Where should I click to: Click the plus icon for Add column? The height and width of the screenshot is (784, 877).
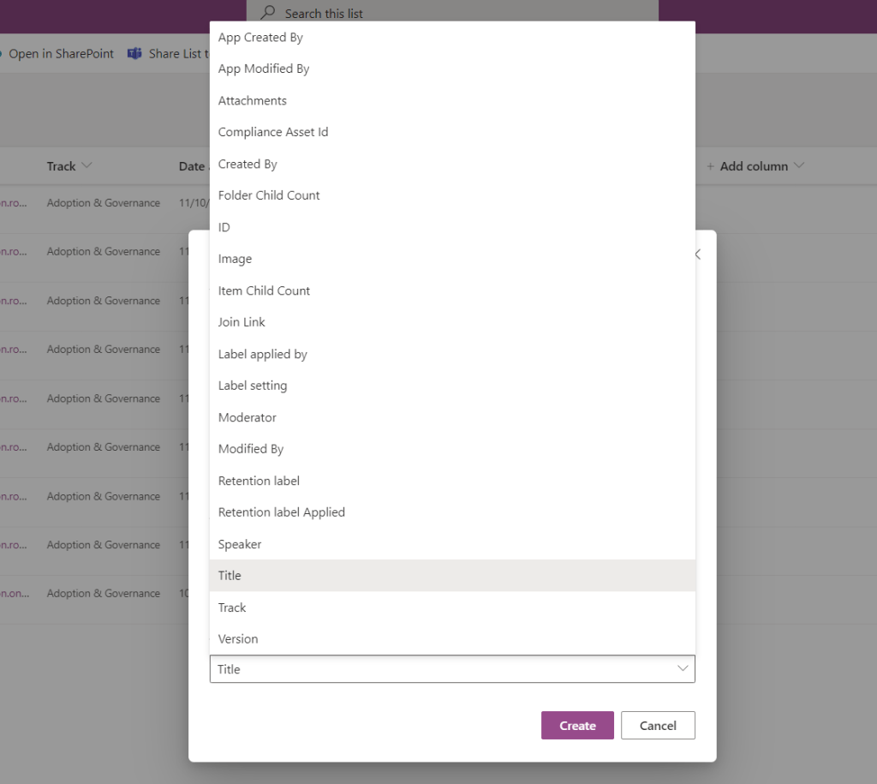click(710, 166)
